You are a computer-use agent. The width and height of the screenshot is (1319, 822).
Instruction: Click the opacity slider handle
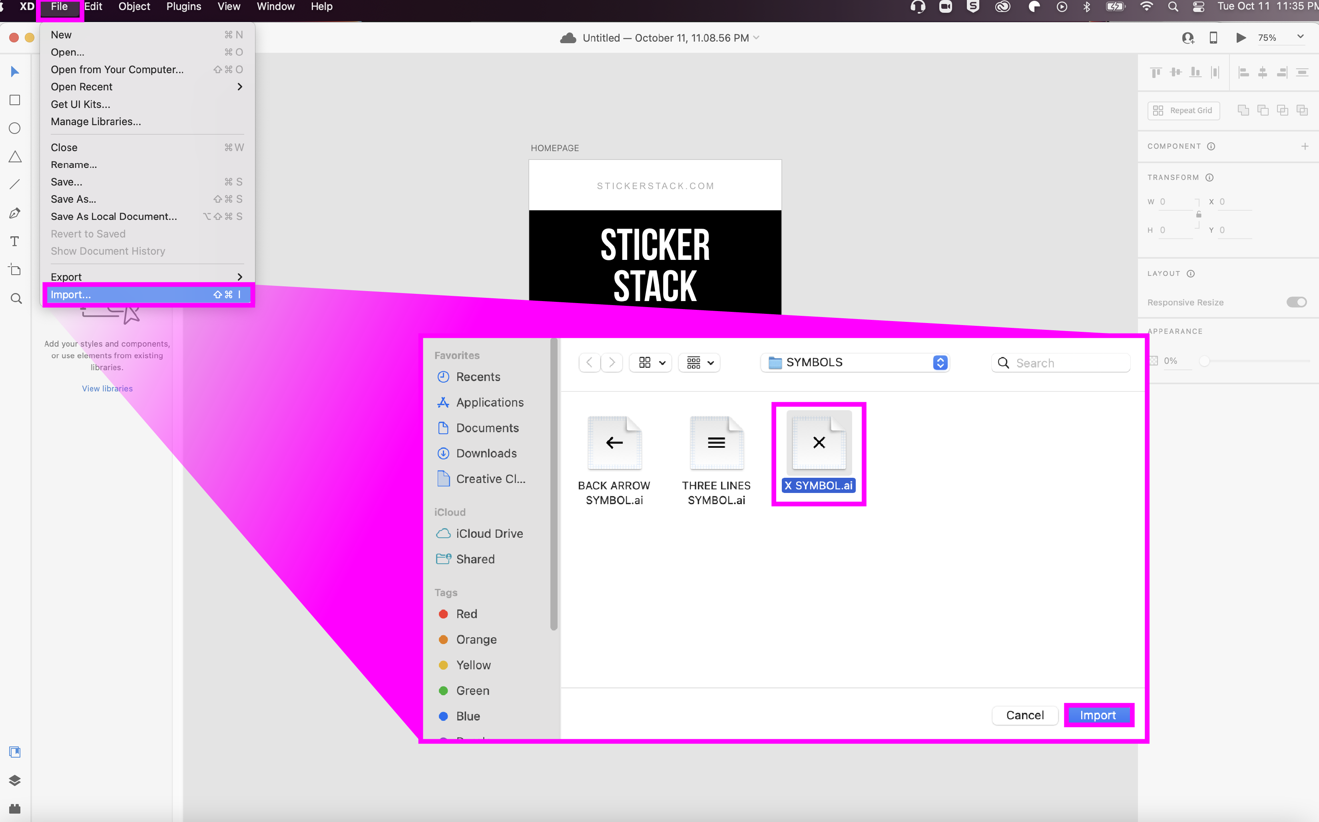pos(1204,361)
